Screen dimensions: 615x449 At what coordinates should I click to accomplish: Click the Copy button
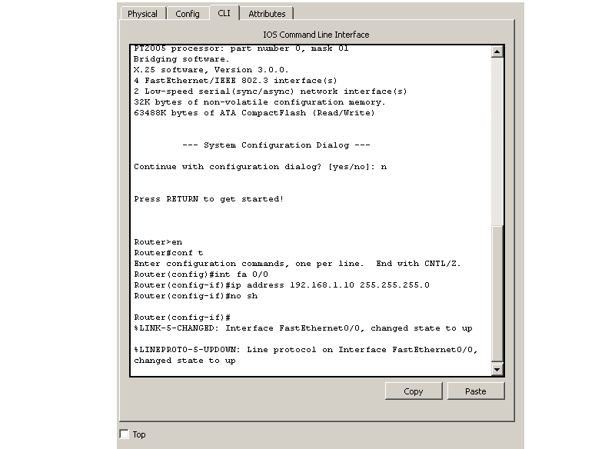tap(414, 391)
